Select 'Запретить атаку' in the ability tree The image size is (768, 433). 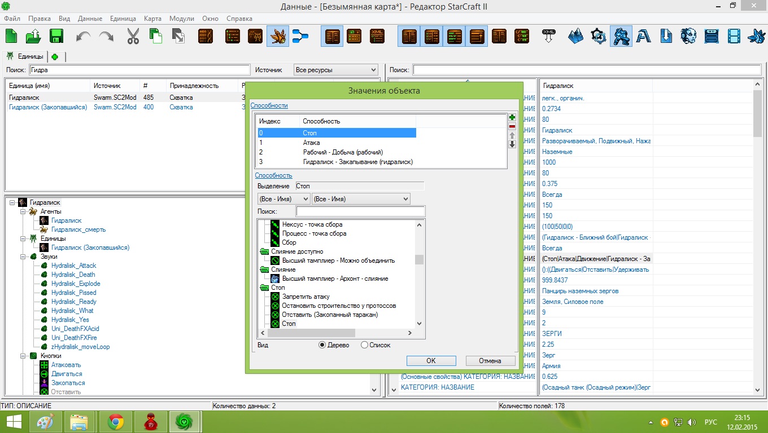[306, 297]
